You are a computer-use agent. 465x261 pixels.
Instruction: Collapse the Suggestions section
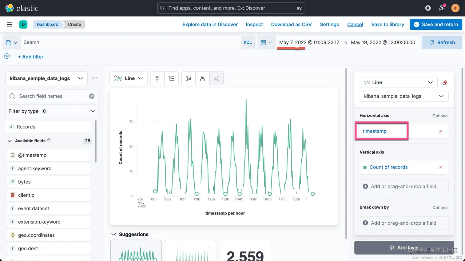pyautogui.click(x=113, y=234)
